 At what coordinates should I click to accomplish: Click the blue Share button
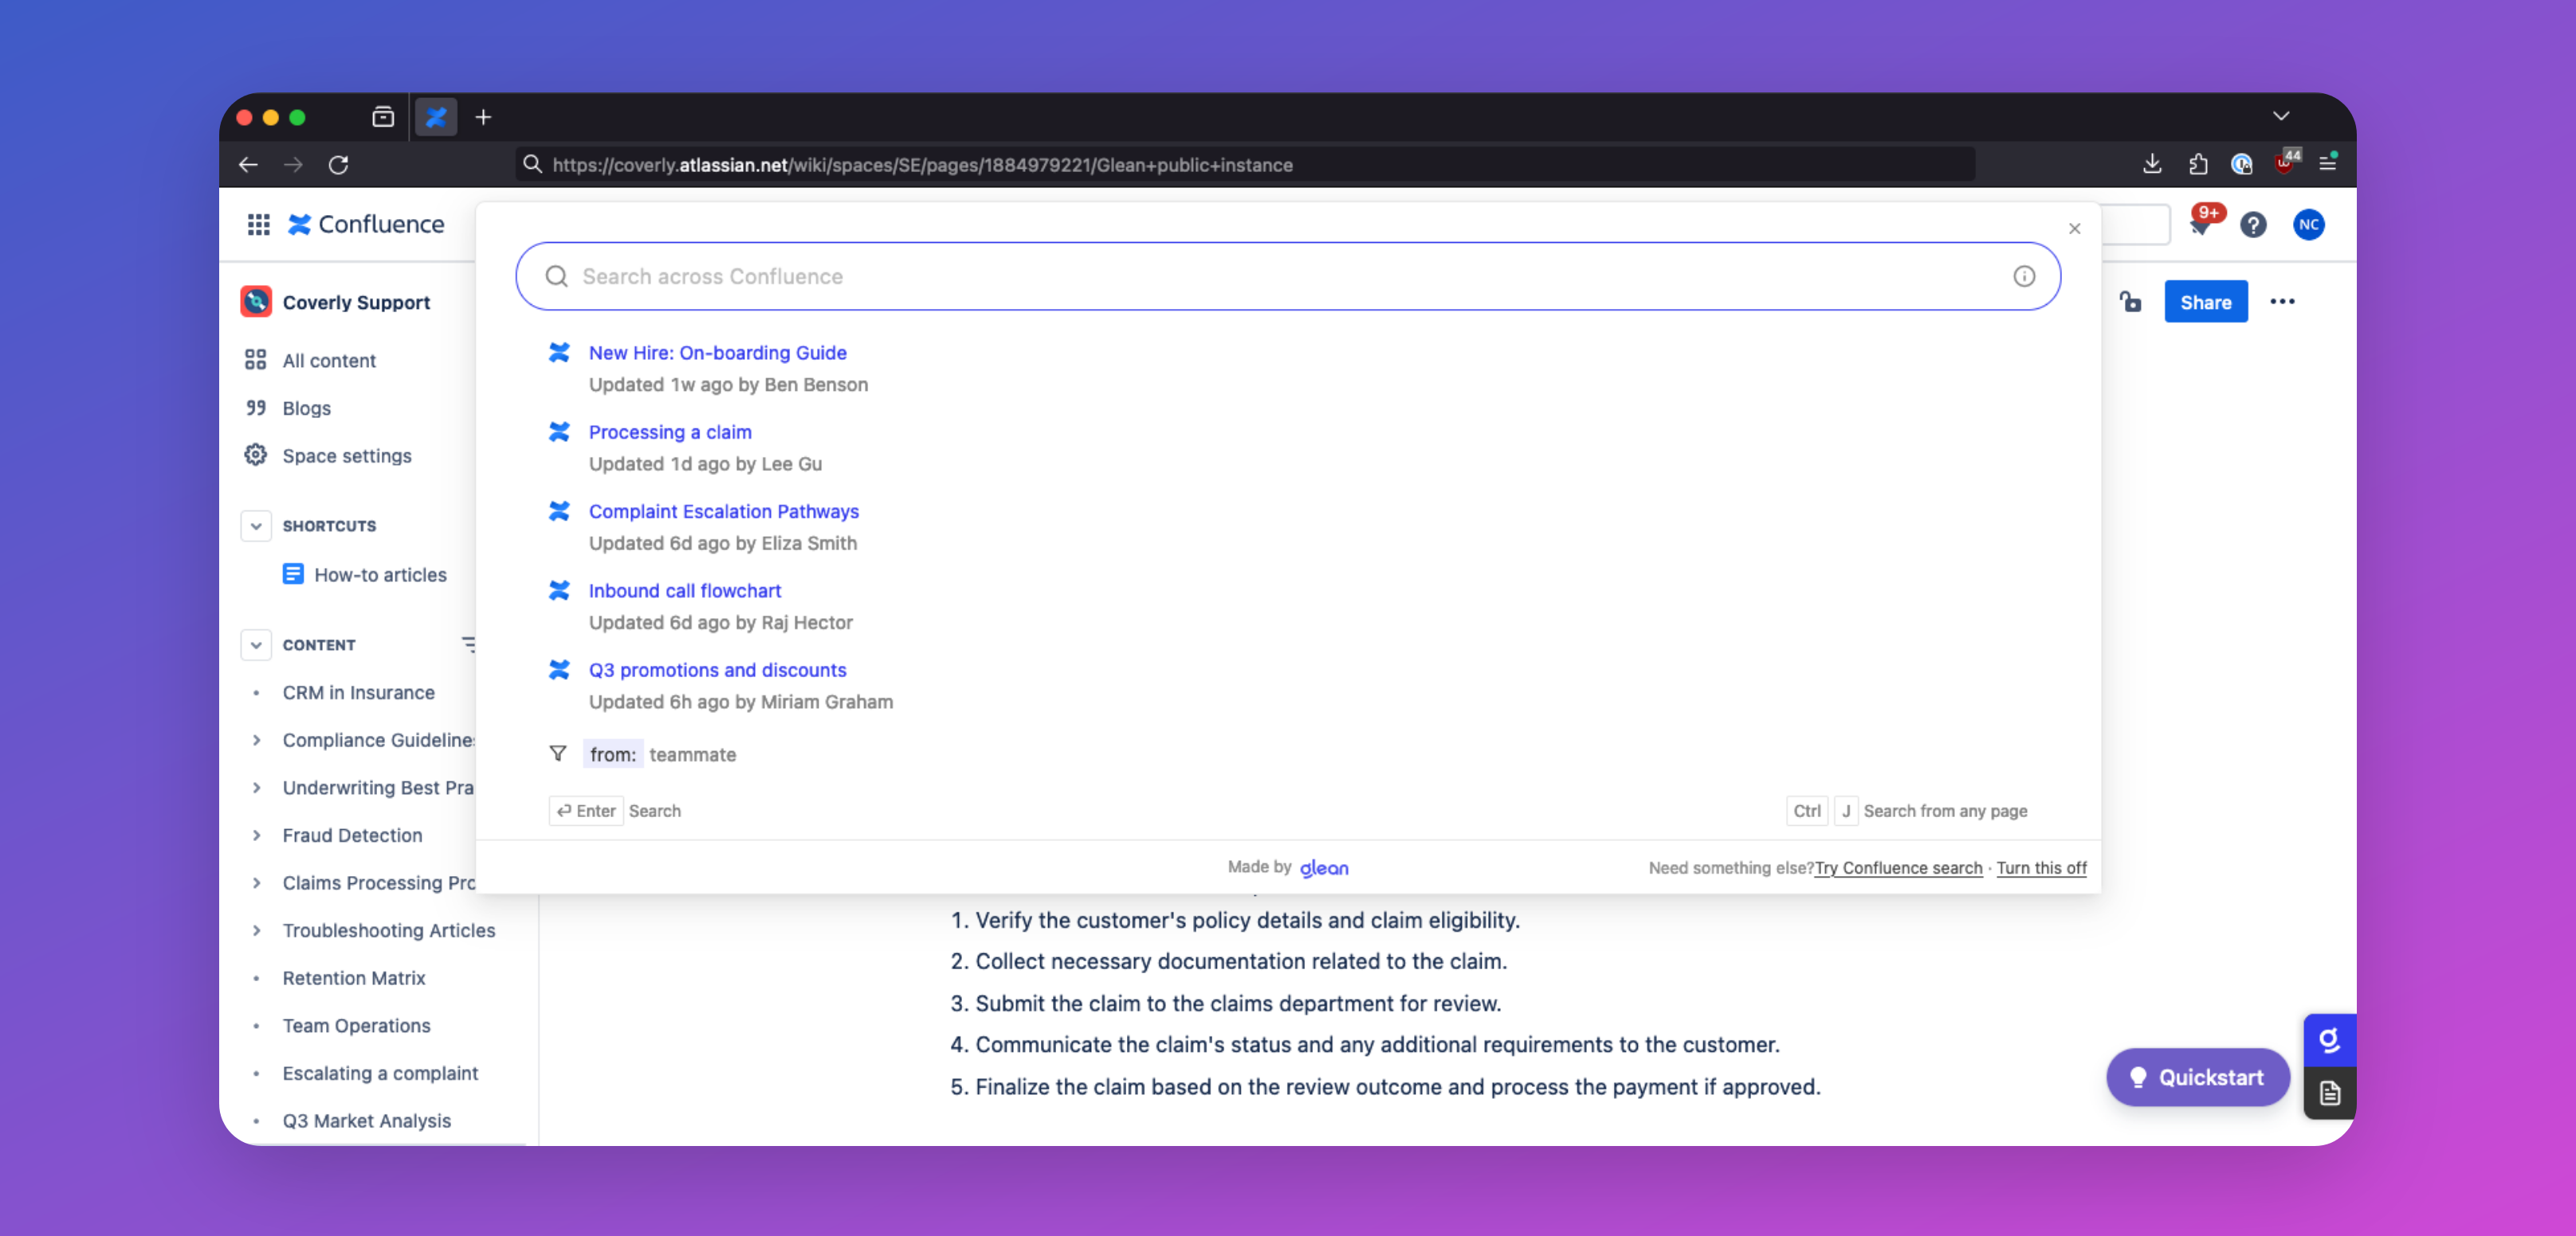[2205, 302]
